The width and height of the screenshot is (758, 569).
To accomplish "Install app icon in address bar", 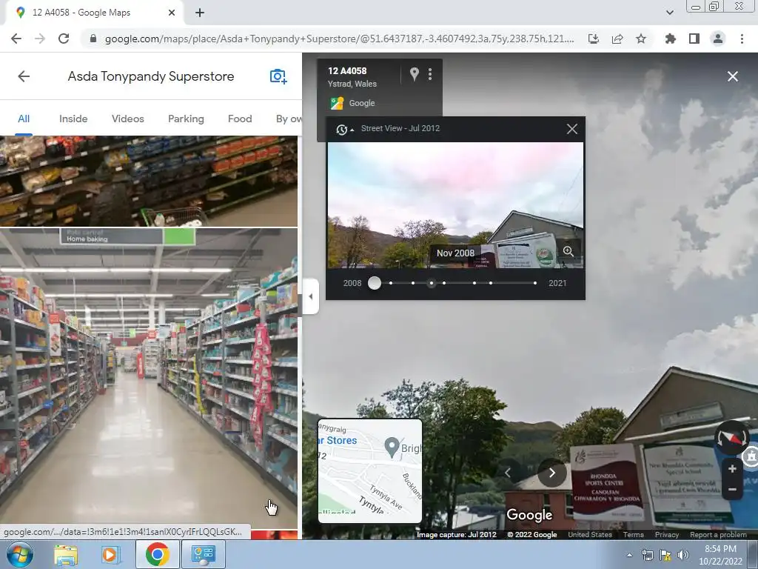I will click(594, 39).
